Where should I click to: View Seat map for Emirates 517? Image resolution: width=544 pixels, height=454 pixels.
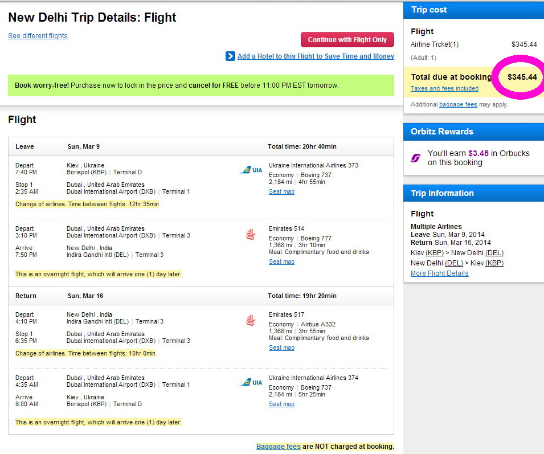(x=281, y=348)
